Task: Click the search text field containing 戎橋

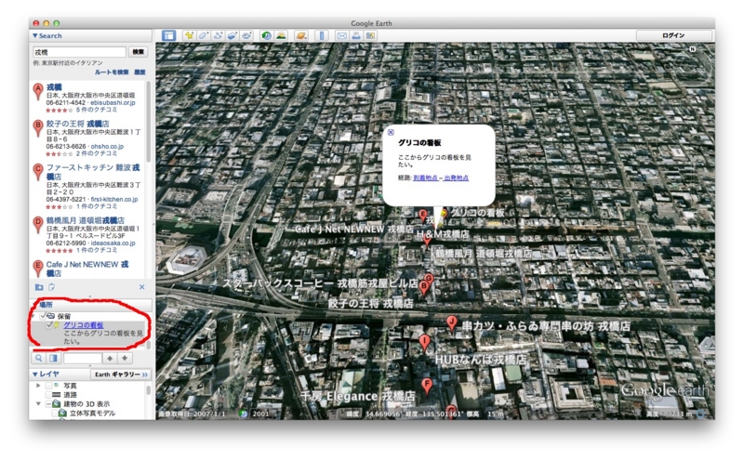Action: point(79,52)
